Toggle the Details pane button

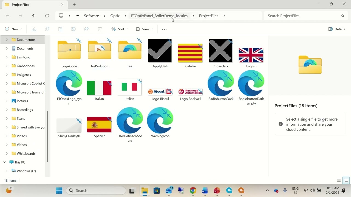[336, 29]
